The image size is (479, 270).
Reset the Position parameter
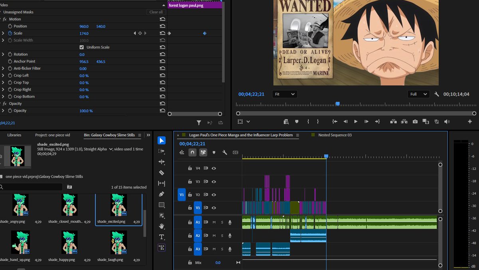(162, 26)
